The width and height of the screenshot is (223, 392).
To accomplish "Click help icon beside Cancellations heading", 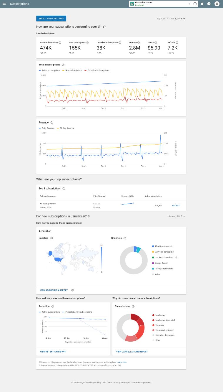I will 133,306.
